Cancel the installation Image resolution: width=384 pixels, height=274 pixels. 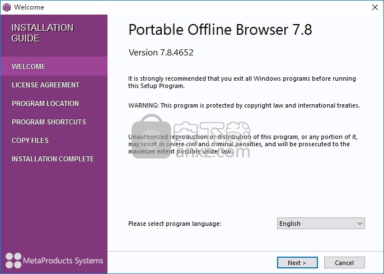tap(344, 262)
